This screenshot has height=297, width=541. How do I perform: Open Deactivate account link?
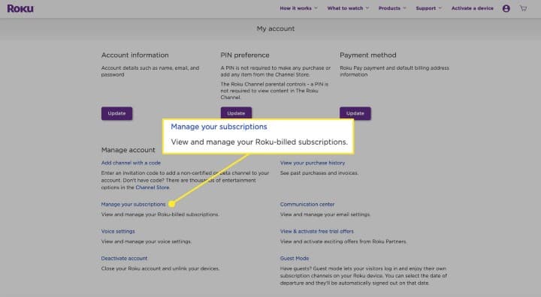pyautogui.click(x=124, y=259)
